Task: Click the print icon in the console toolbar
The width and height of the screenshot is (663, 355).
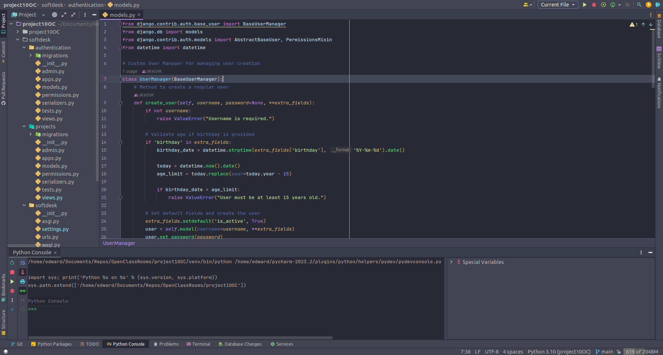Action: click(x=23, y=281)
